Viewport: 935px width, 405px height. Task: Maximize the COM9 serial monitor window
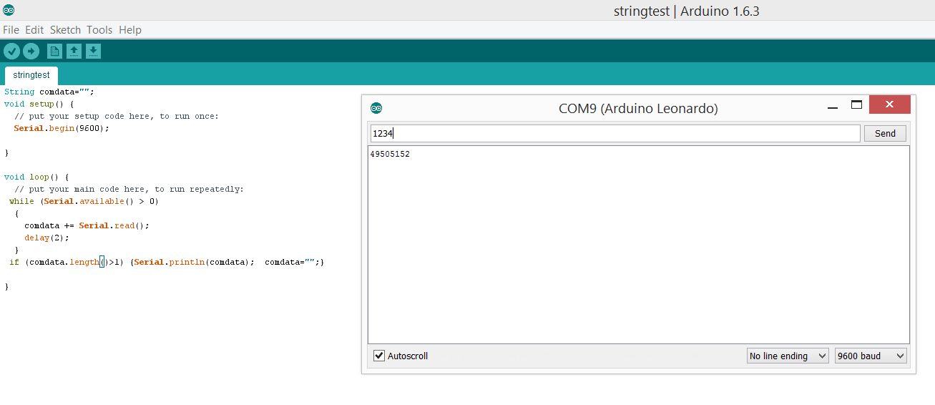pyautogui.click(x=856, y=104)
